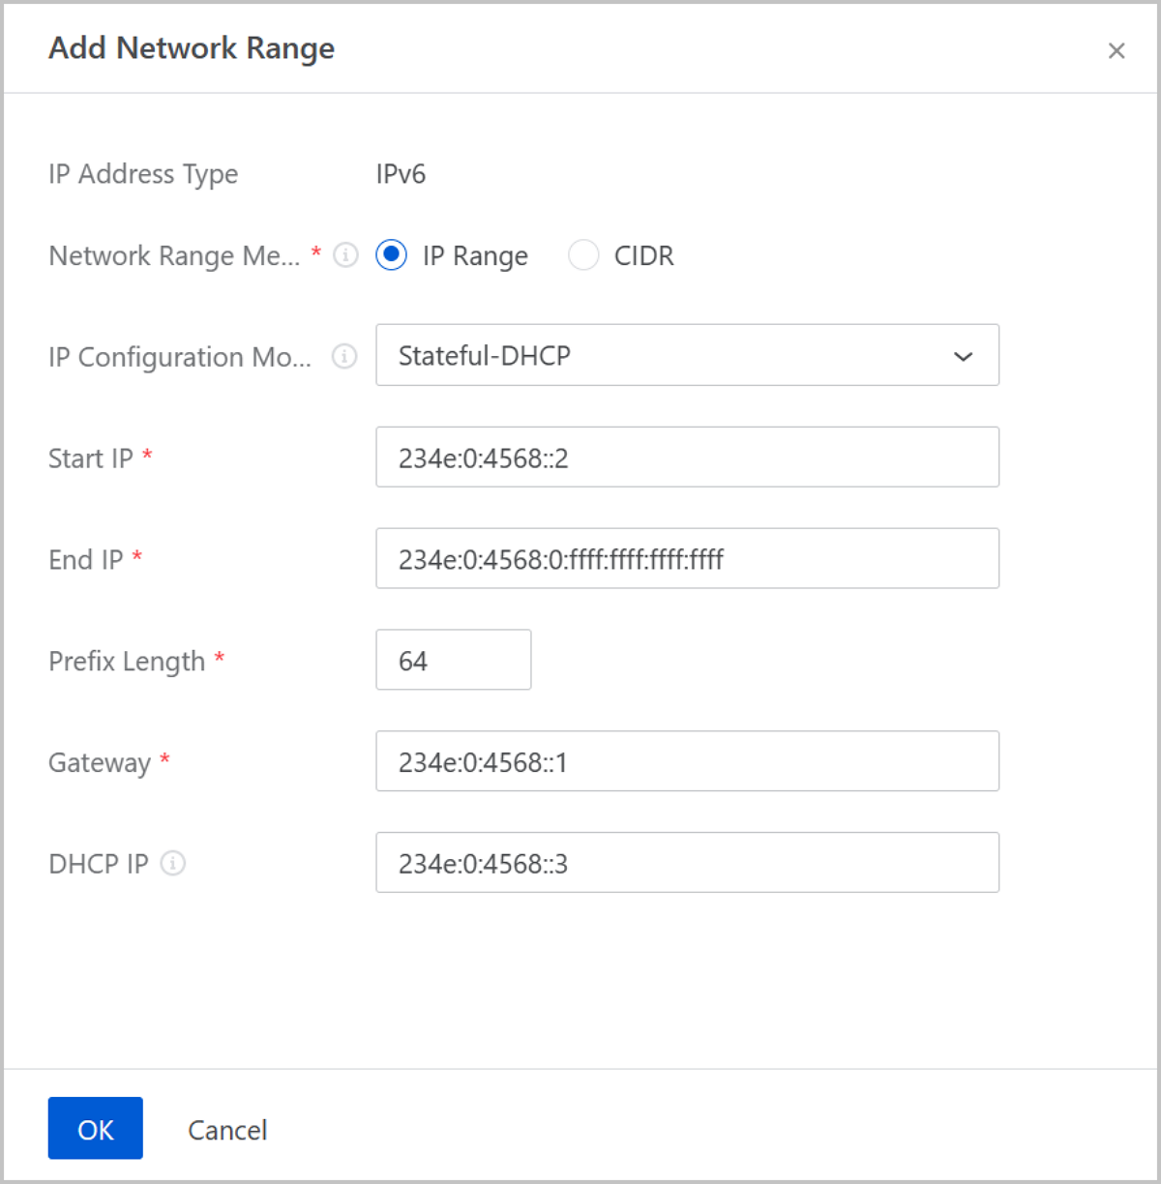Screen dimensions: 1161x1184
Task: Close the Add Network Range dialog
Action: [1116, 51]
